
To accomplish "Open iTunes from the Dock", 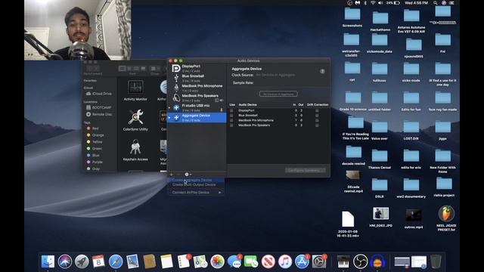I will (x=285, y=261).
